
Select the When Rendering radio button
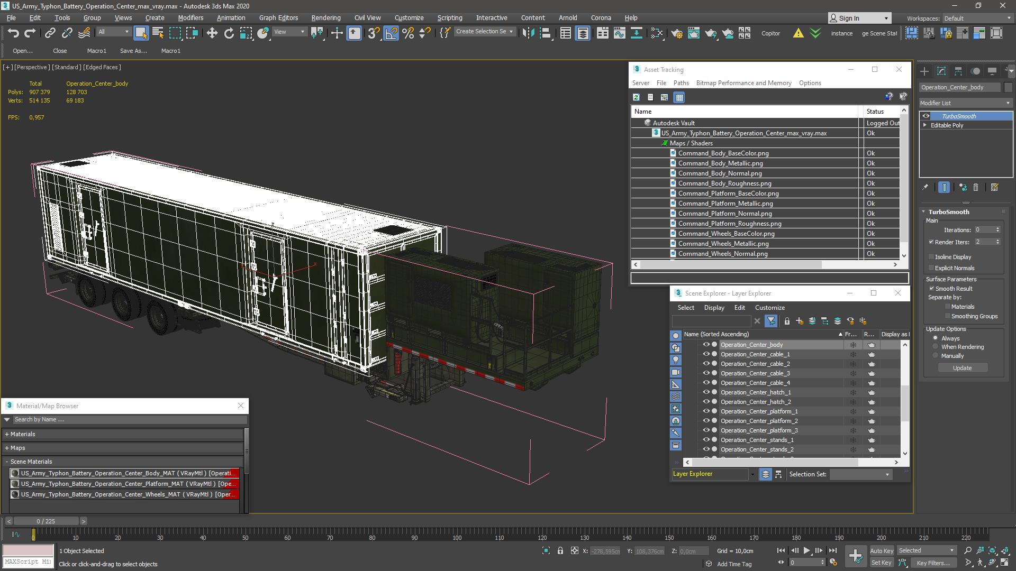pyautogui.click(x=935, y=347)
